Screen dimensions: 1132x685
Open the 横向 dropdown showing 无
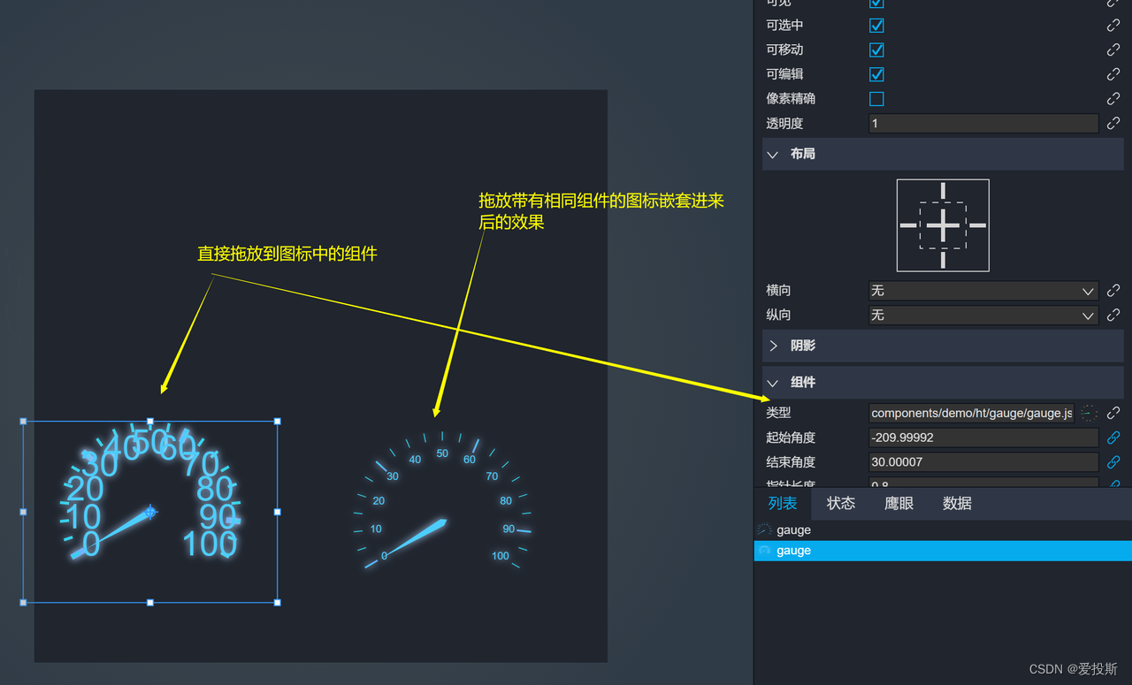(982, 290)
